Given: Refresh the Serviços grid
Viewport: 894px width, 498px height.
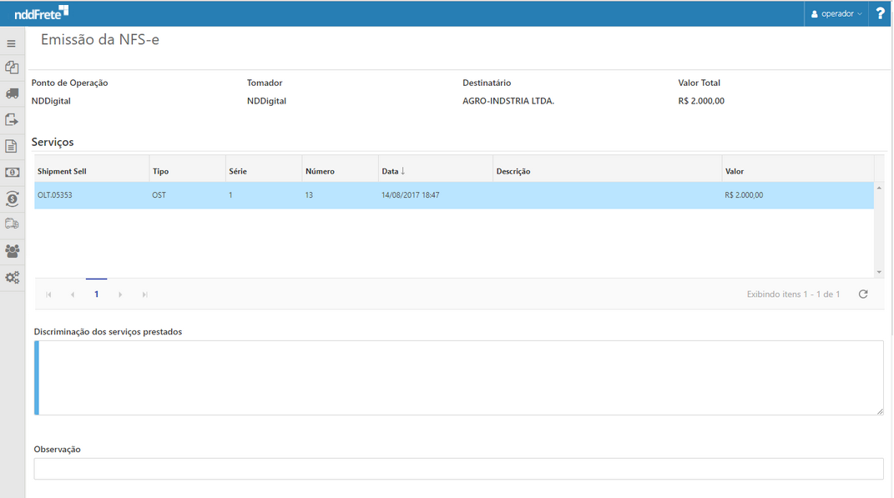Looking at the screenshot, I should (863, 294).
